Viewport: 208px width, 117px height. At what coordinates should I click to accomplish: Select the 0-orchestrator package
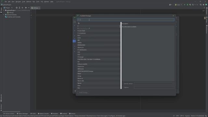point(98,33)
